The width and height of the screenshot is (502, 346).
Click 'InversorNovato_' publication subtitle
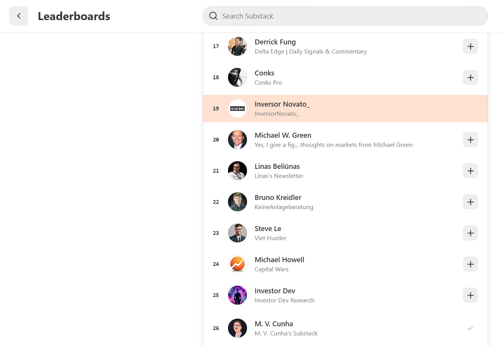click(x=277, y=114)
